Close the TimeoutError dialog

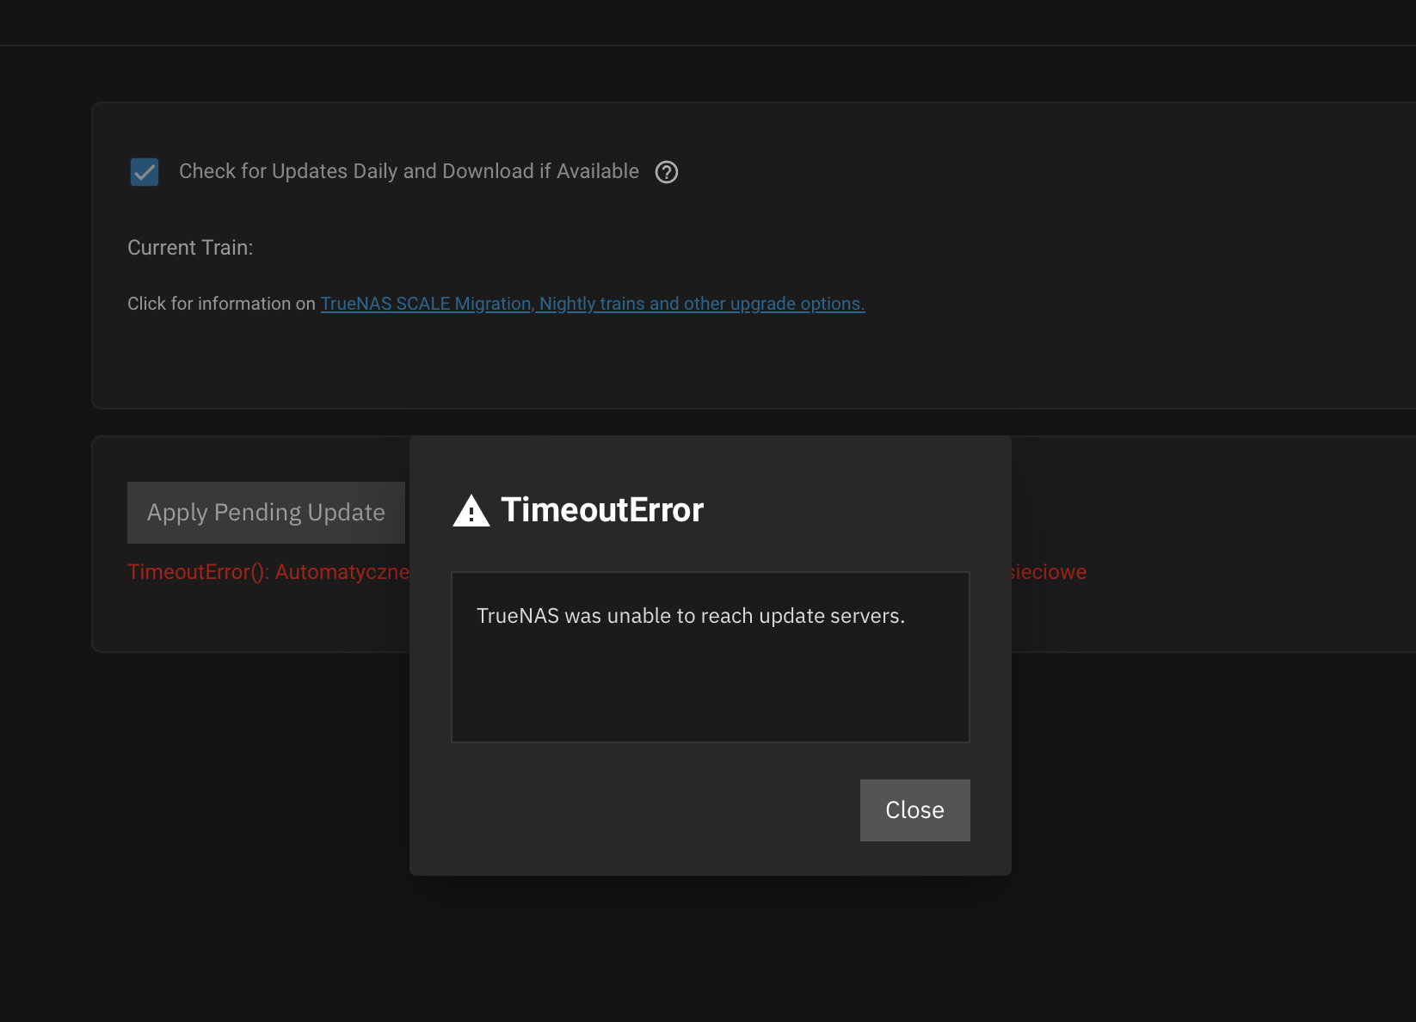click(914, 810)
